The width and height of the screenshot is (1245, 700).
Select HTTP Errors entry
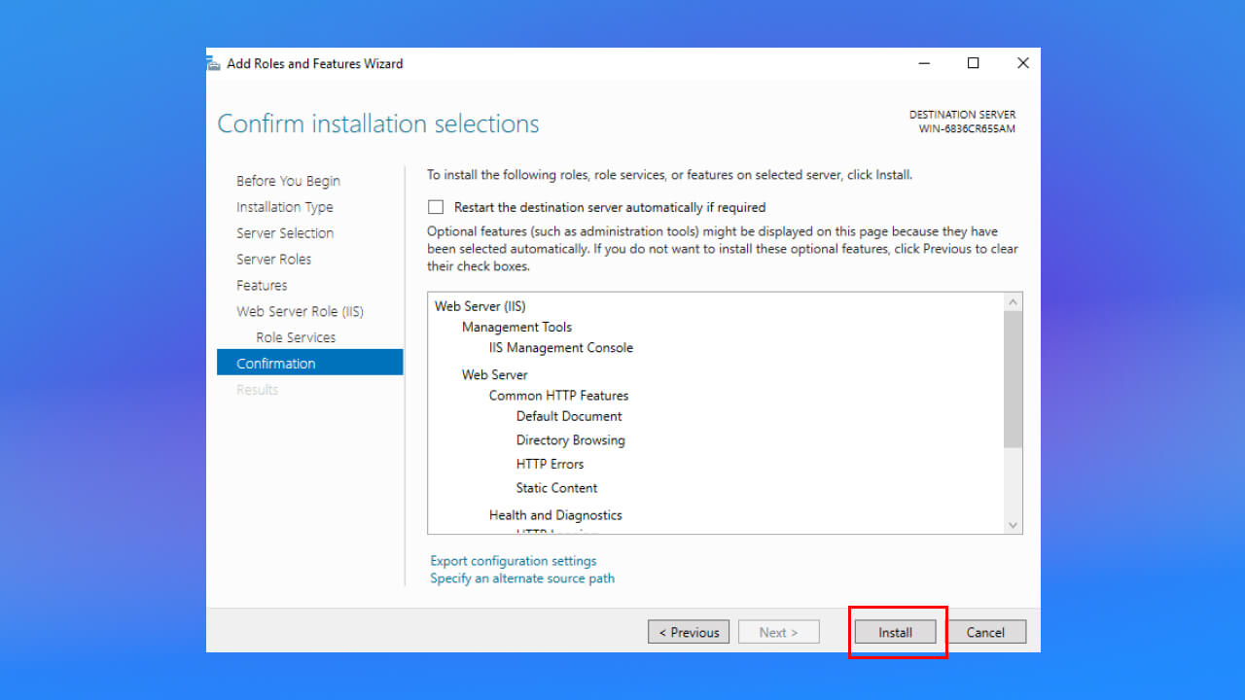(550, 464)
